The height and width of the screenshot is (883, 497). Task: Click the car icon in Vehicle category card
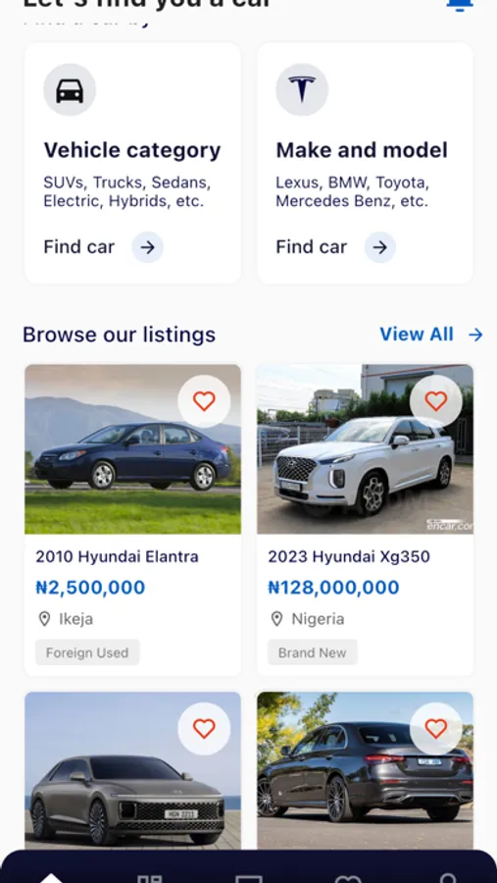[70, 90]
